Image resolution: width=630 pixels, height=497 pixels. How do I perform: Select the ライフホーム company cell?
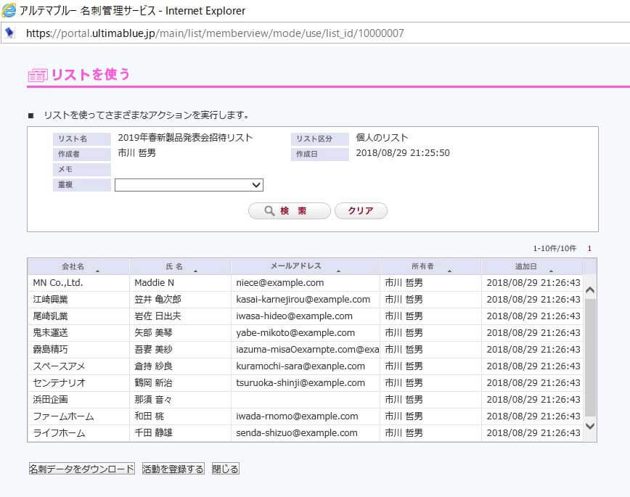coord(78,433)
